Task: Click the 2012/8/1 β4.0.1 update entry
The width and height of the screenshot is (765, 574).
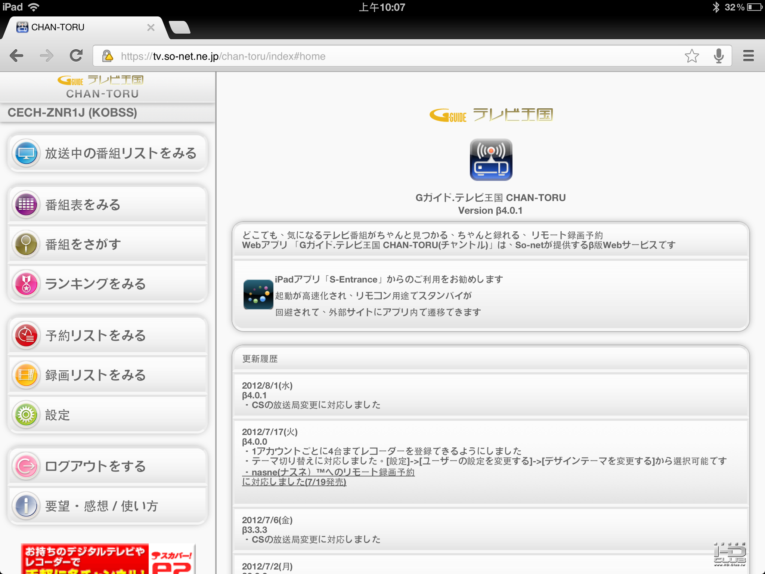Action: (x=491, y=395)
